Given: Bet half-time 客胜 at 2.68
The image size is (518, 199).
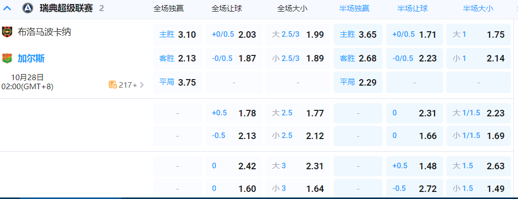Looking at the screenshot, I should tap(358, 58).
